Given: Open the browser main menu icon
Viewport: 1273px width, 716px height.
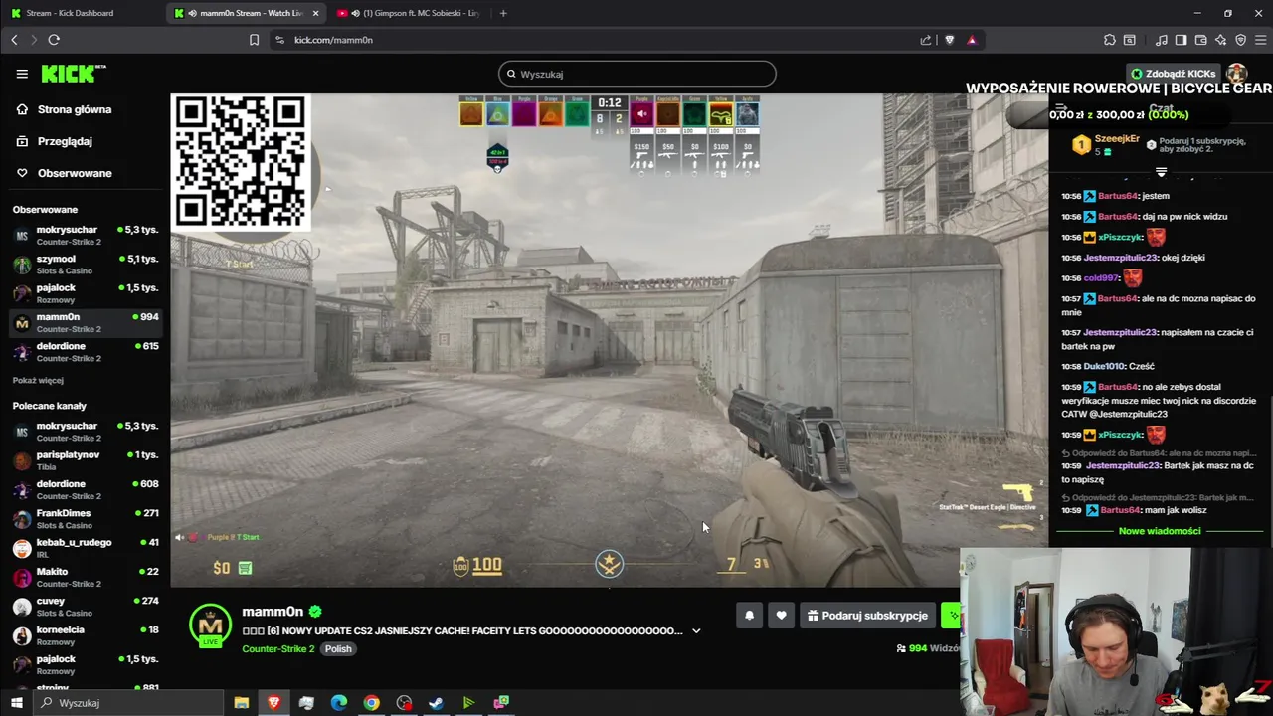Looking at the screenshot, I should coord(1260,40).
